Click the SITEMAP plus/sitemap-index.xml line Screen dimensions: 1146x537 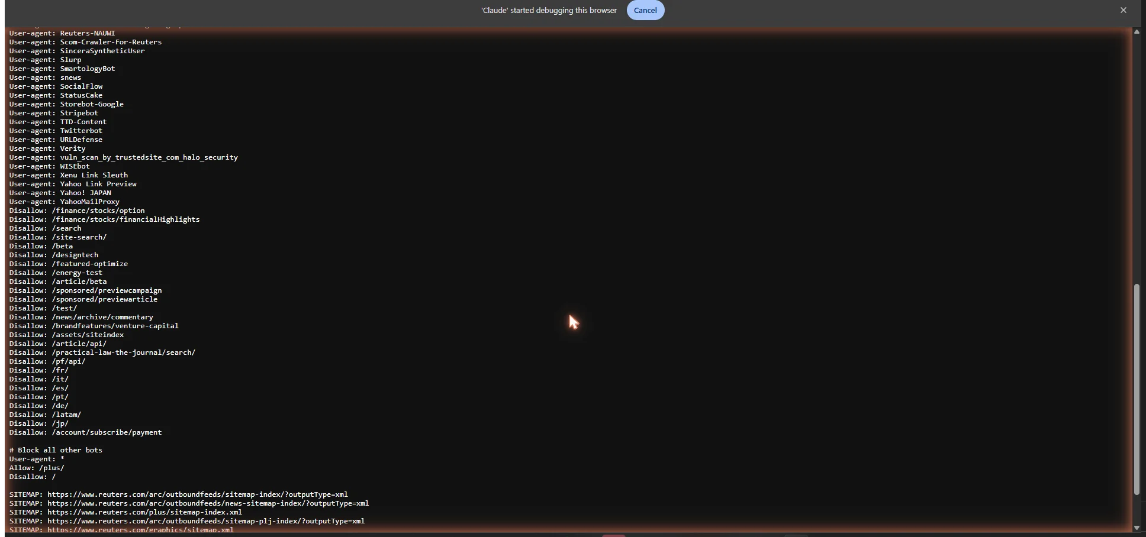tap(125, 512)
